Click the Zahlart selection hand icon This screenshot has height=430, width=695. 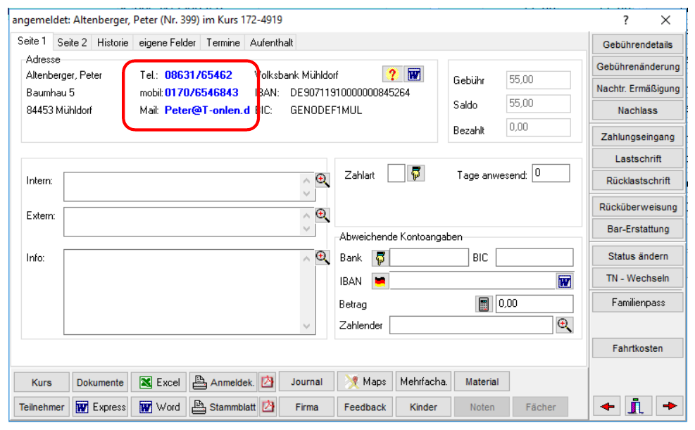(415, 173)
